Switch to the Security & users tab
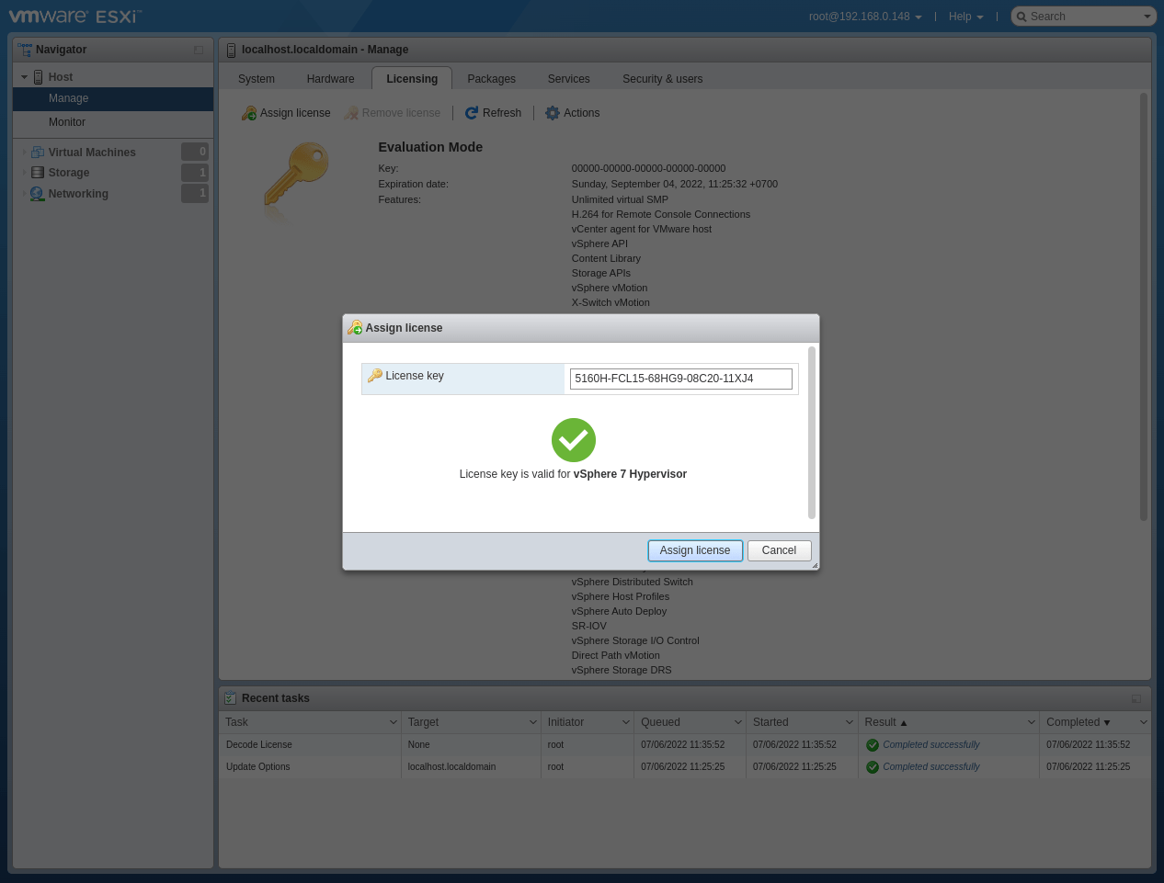The height and width of the screenshot is (883, 1164). pos(662,79)
